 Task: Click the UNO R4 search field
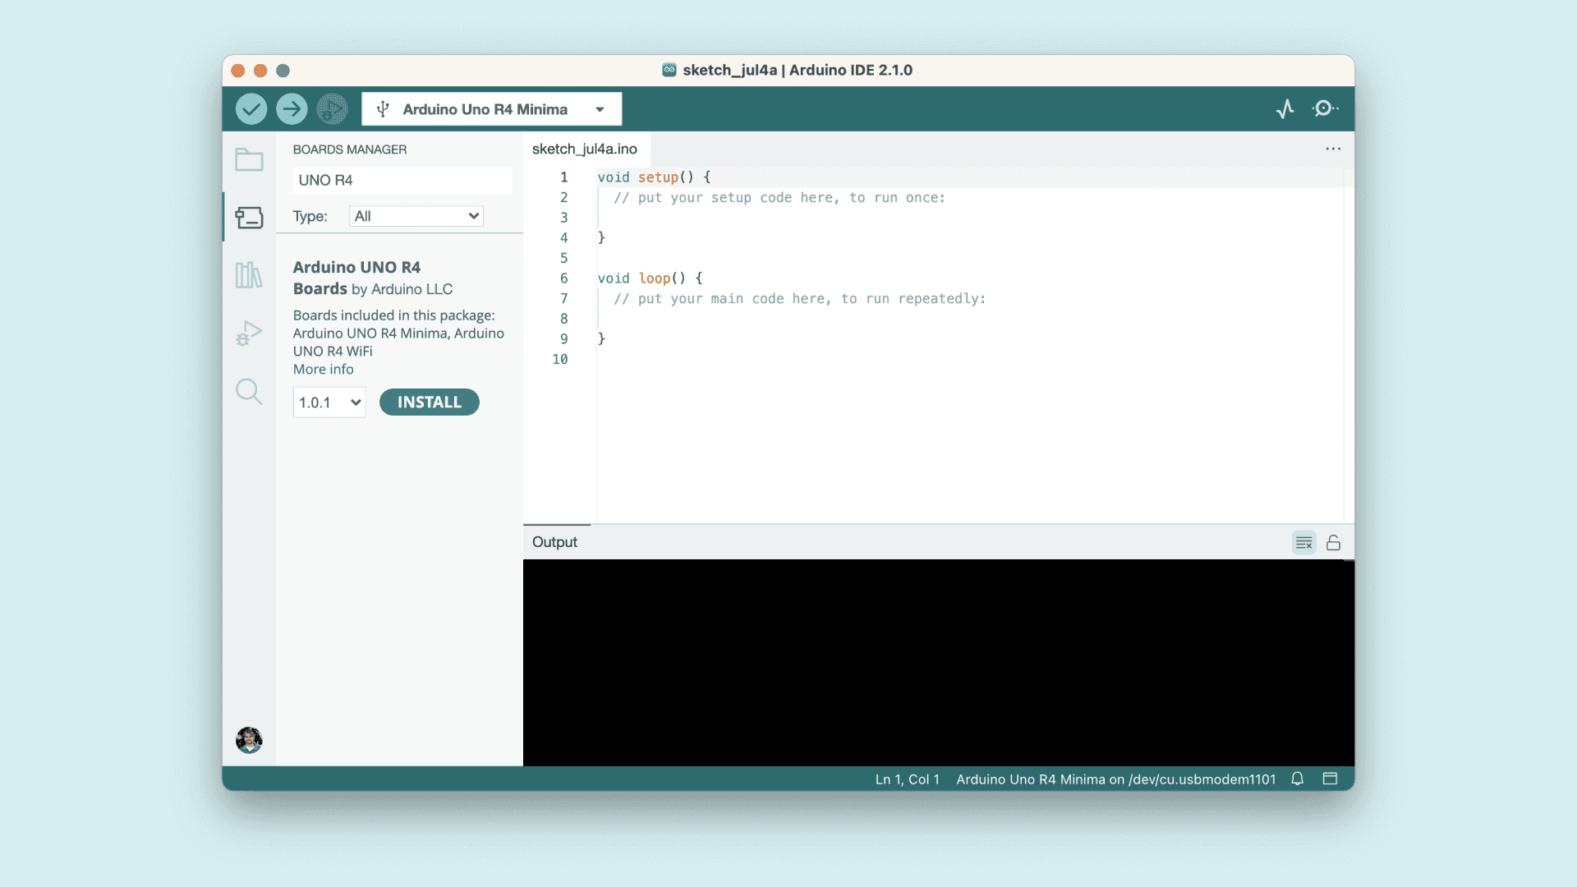tap(402, 180)
